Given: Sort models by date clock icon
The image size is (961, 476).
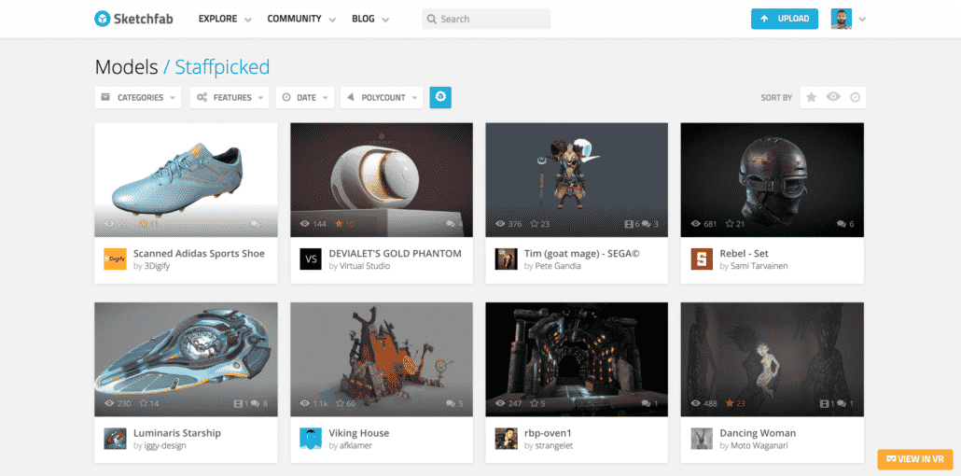Looking at the screenshot, I should (x=855, y=97).
